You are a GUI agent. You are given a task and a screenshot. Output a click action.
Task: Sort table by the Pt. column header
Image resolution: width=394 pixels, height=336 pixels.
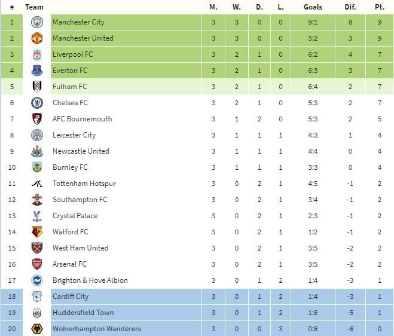[379, 7]
